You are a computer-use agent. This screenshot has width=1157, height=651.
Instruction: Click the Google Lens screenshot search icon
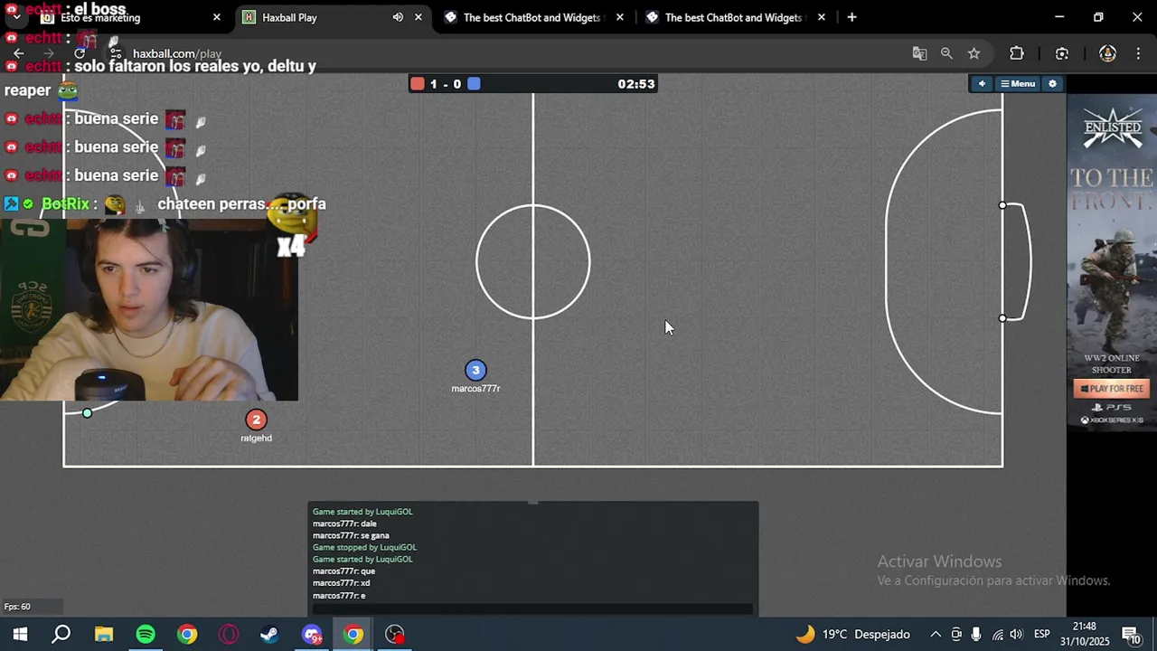[1062, 53]
